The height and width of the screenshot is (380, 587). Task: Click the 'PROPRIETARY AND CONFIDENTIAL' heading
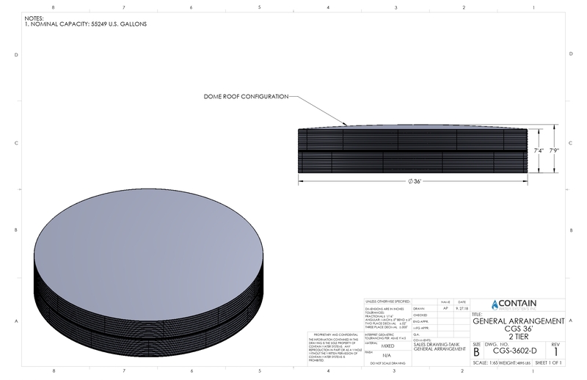336,335
